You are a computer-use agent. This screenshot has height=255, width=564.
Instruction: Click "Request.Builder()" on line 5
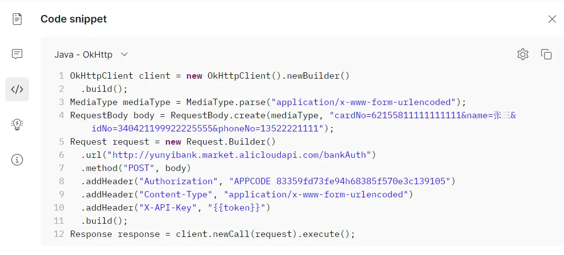pyautogui.click(x=231, y=142)
